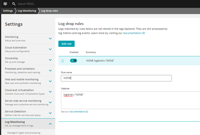Image resolution: width=200 pixels, height=135 pixels.
Task: Collapse the Log Monitoring section
Action: [x=50, y=124]
